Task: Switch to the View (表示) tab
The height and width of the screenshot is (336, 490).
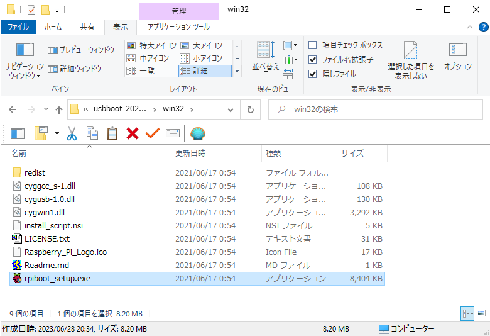Action: pos(121,27)
